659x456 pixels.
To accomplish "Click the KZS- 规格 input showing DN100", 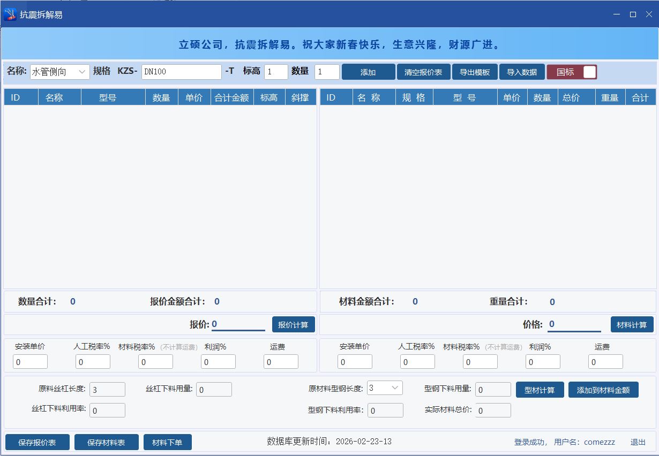I will 181,71.
